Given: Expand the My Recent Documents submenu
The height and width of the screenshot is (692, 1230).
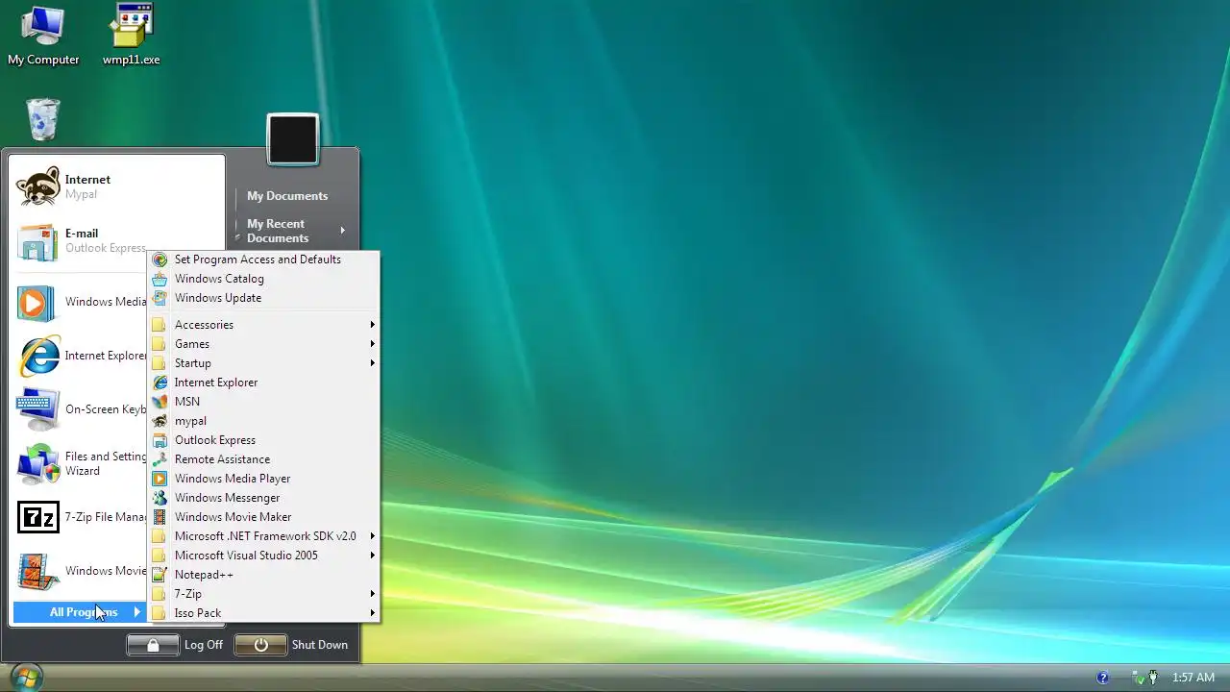Looking at the screenshot, I should pos(291,231).
